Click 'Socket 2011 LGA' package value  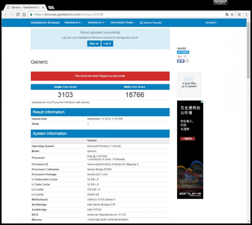point(97,174)
